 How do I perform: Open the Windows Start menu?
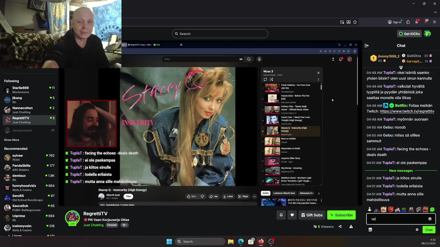coord(169,242)
